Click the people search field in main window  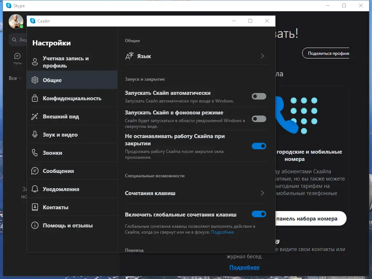(18, 40)
